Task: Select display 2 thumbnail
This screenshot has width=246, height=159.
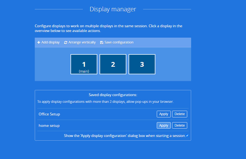Action: point(113,64)
